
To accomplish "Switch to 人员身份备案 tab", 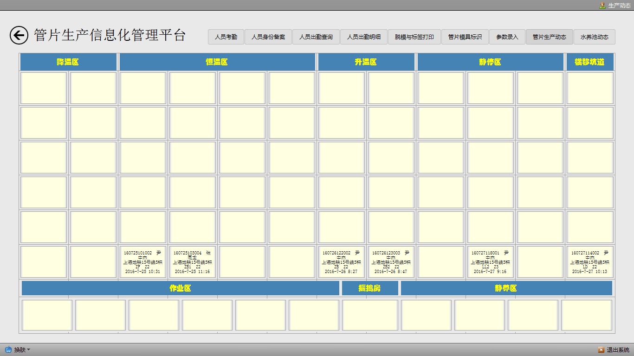I will 268,37.
